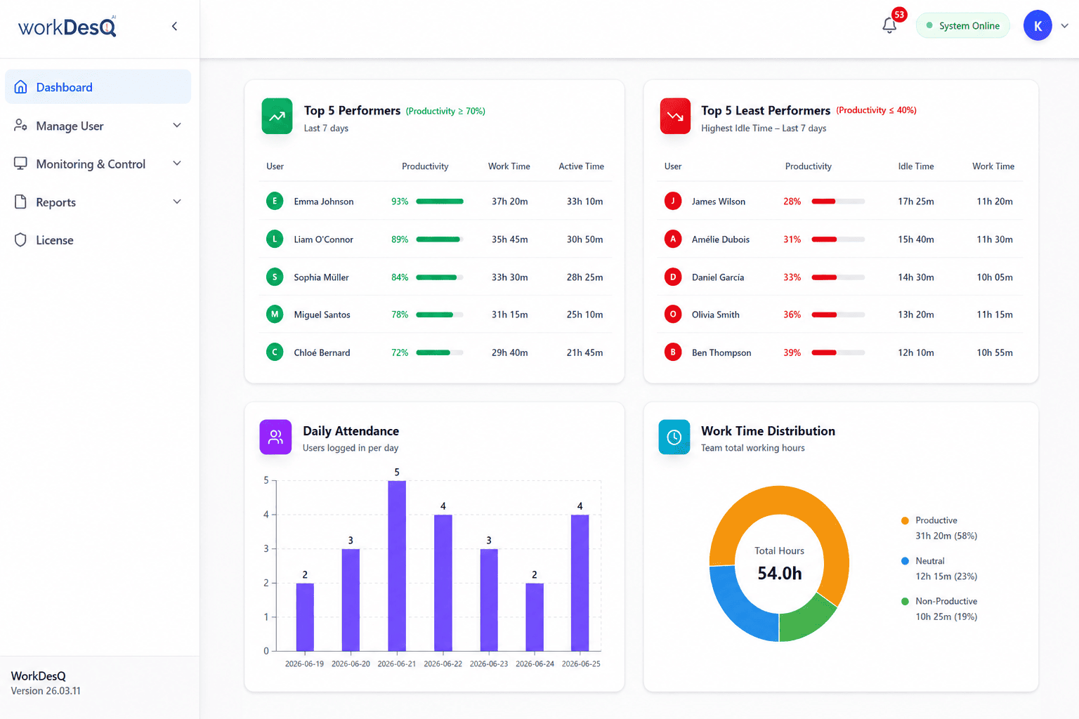Click Emma Johnson's 93% productivity bar

(x=440, y=202)
